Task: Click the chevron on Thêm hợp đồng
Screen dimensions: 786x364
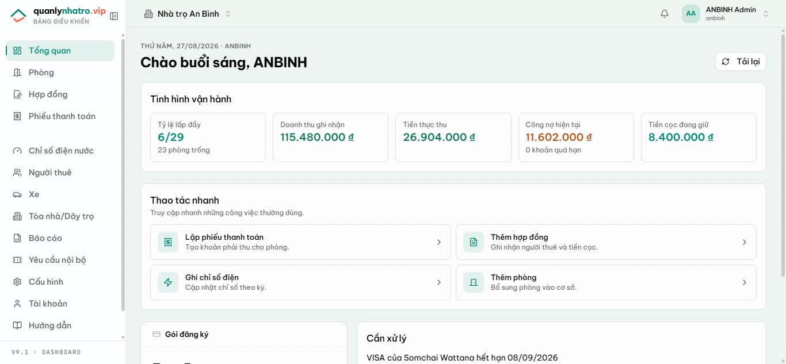Action: 745,242
